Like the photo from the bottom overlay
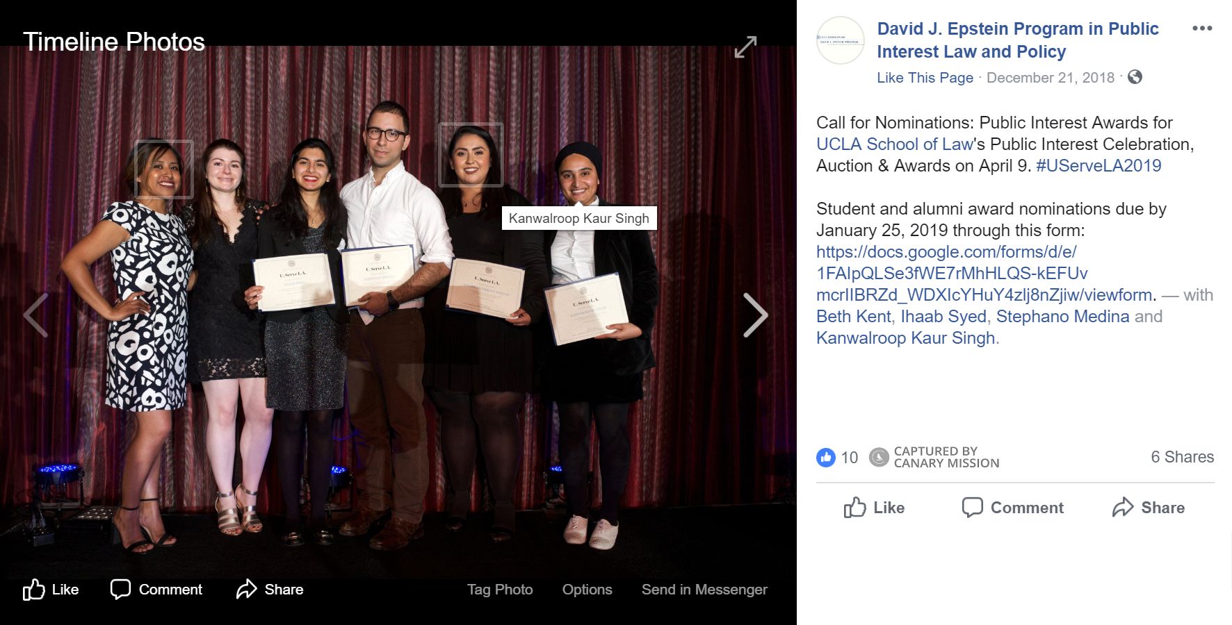The image size is (1232, 625). [x=51, y=590]
